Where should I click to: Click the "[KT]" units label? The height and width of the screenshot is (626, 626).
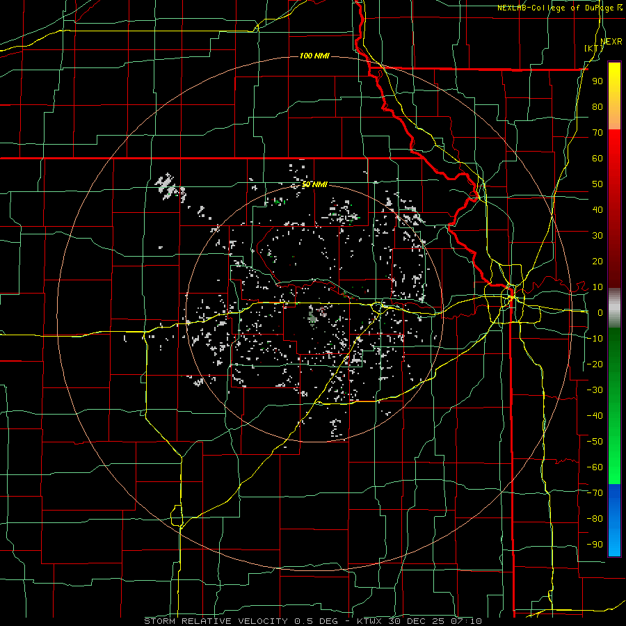coord(594,48)
